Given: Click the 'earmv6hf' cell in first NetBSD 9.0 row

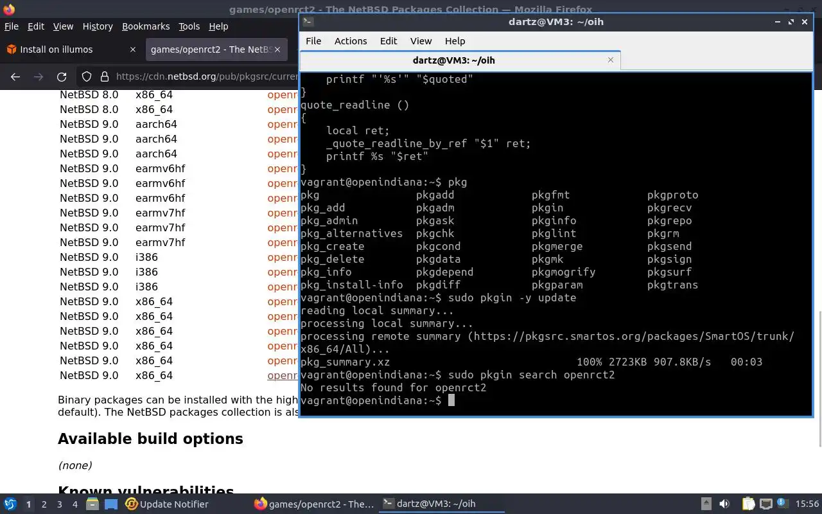Looking at the screenshot, I should (160, 168).
